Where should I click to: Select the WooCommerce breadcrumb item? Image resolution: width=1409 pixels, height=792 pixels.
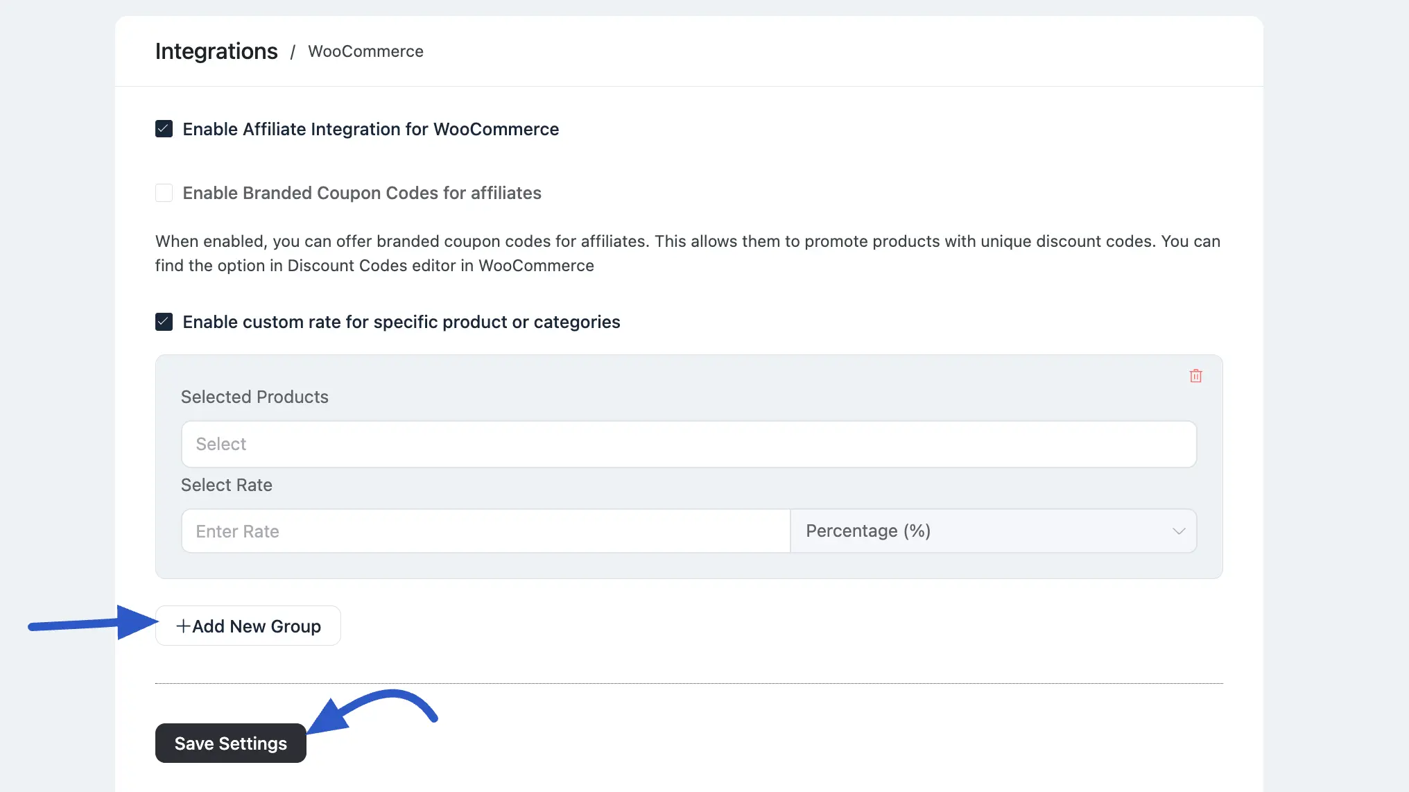click(365, 51)
